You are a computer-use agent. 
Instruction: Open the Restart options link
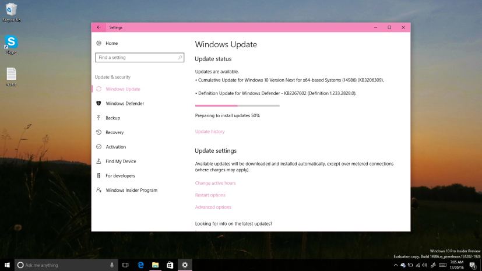(210, 195)
